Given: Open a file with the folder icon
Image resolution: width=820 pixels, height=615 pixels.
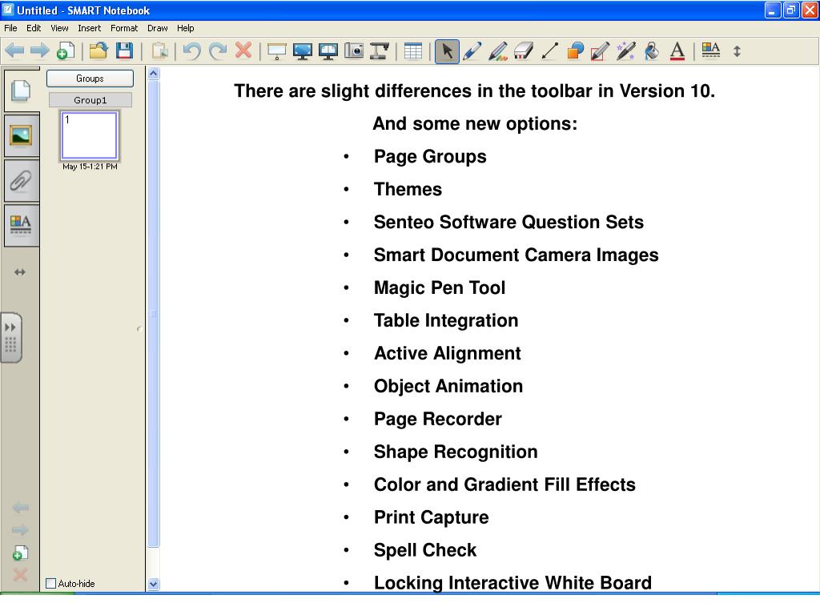Looking at the screenshot, I should click(98, 51).
